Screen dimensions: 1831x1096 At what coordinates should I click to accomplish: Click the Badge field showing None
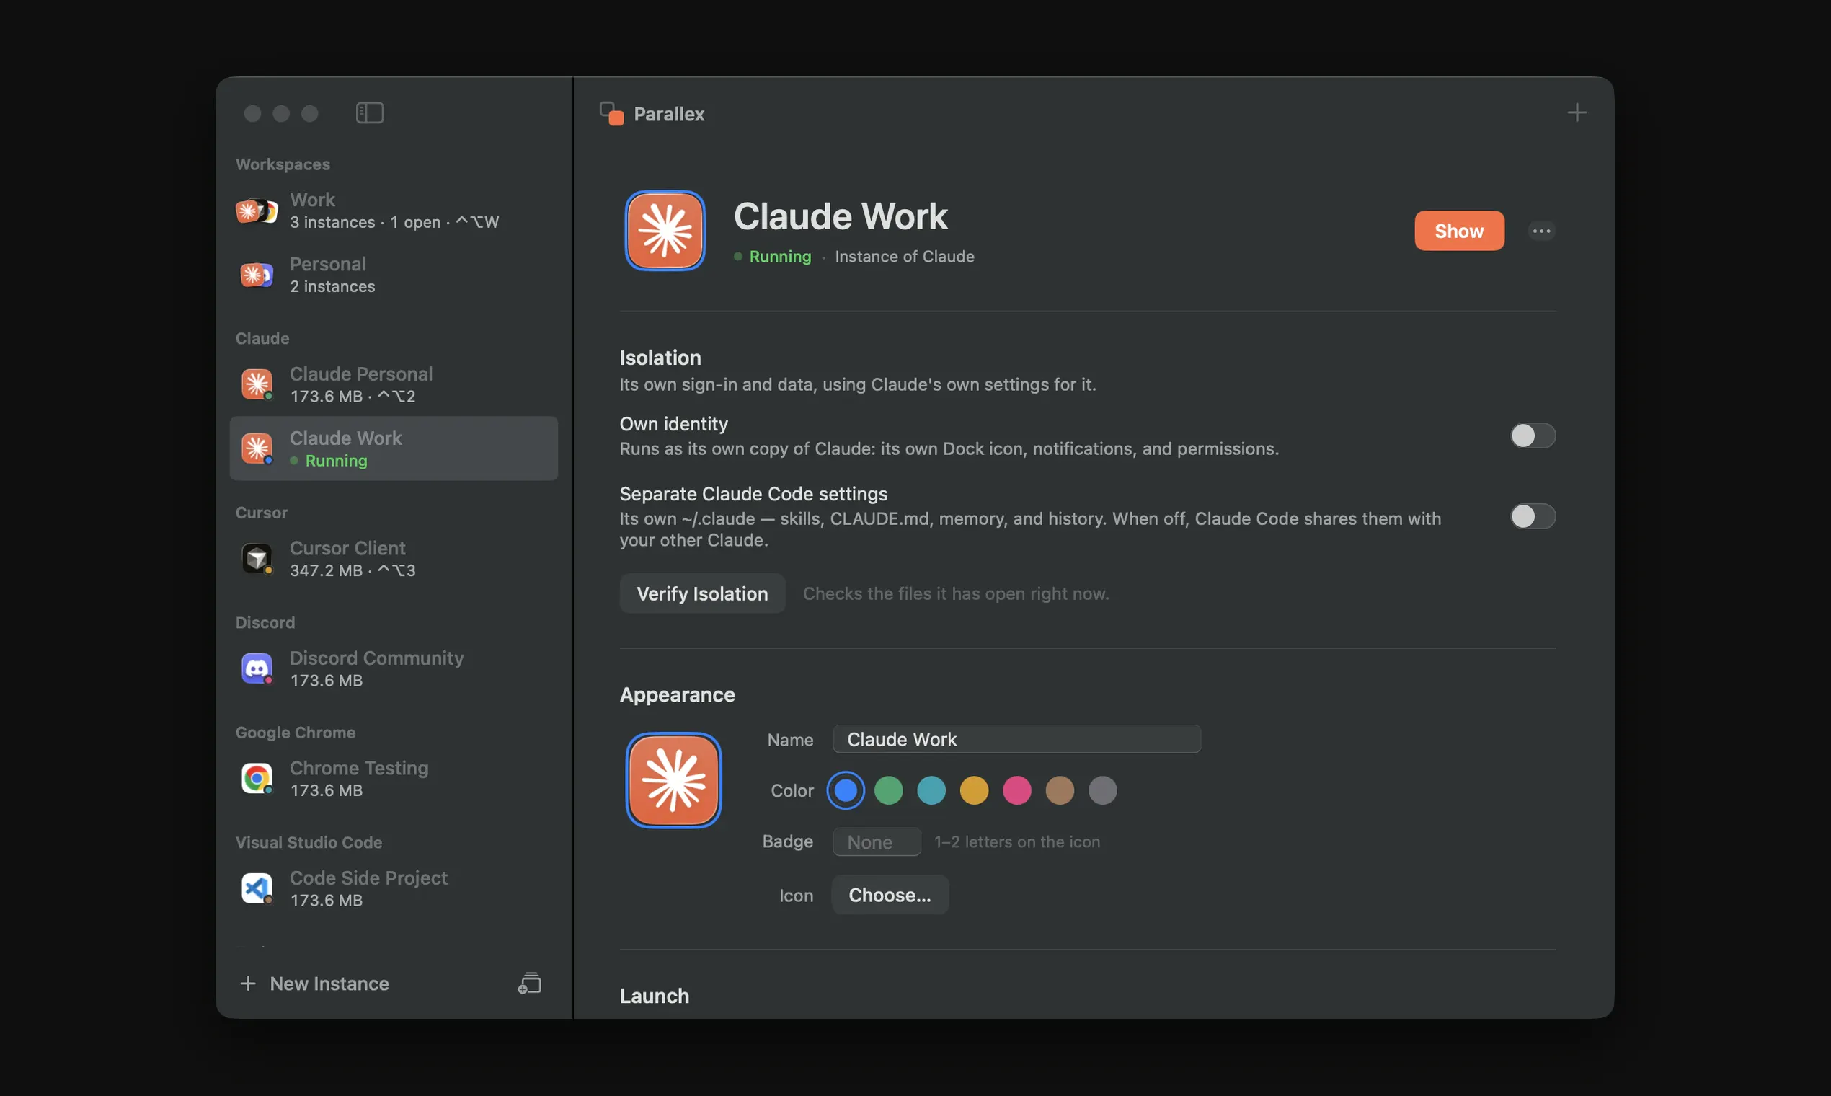click(877, 842)
